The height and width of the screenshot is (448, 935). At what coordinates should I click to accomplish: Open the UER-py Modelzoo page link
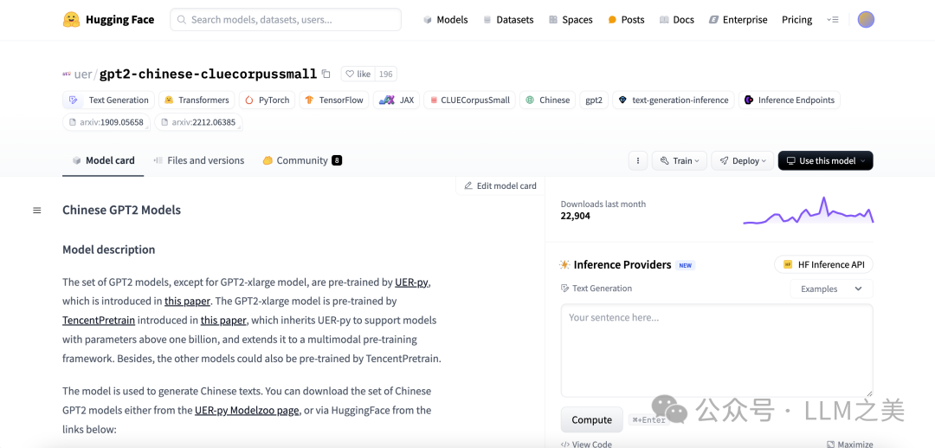coord(247,410)
